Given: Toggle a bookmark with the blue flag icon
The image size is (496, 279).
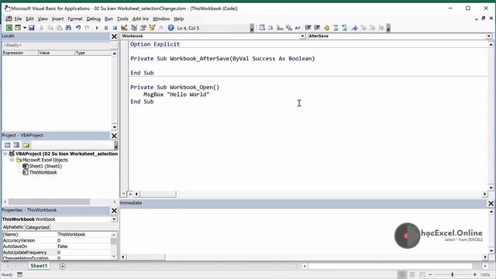Looking at the screenshot, I should point(355,28).
